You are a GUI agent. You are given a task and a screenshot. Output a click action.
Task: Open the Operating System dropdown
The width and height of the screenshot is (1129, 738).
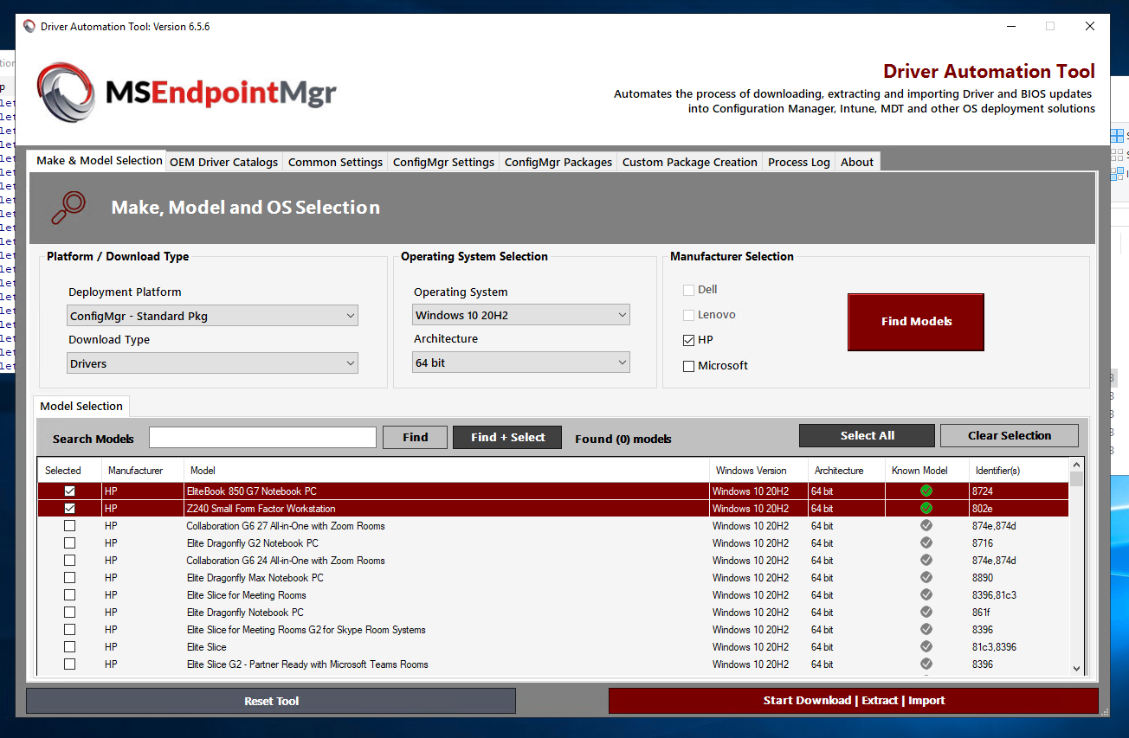[623, 314]
